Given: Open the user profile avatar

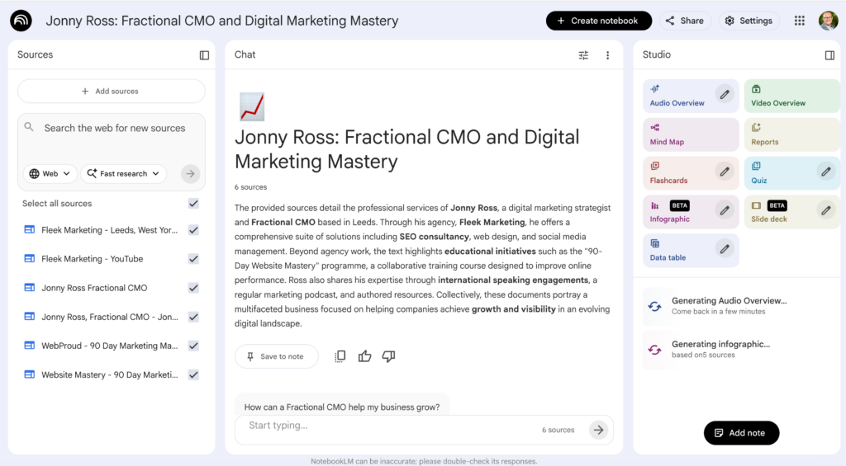Looking at the screenshot, I should tap(828, 21).
